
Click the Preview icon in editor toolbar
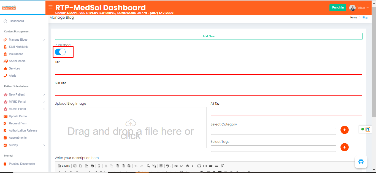click(x=86, y=166)
